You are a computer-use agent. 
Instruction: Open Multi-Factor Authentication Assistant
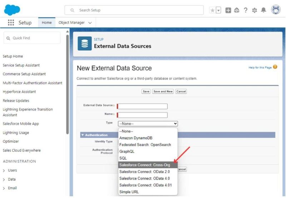click(33, 83)
